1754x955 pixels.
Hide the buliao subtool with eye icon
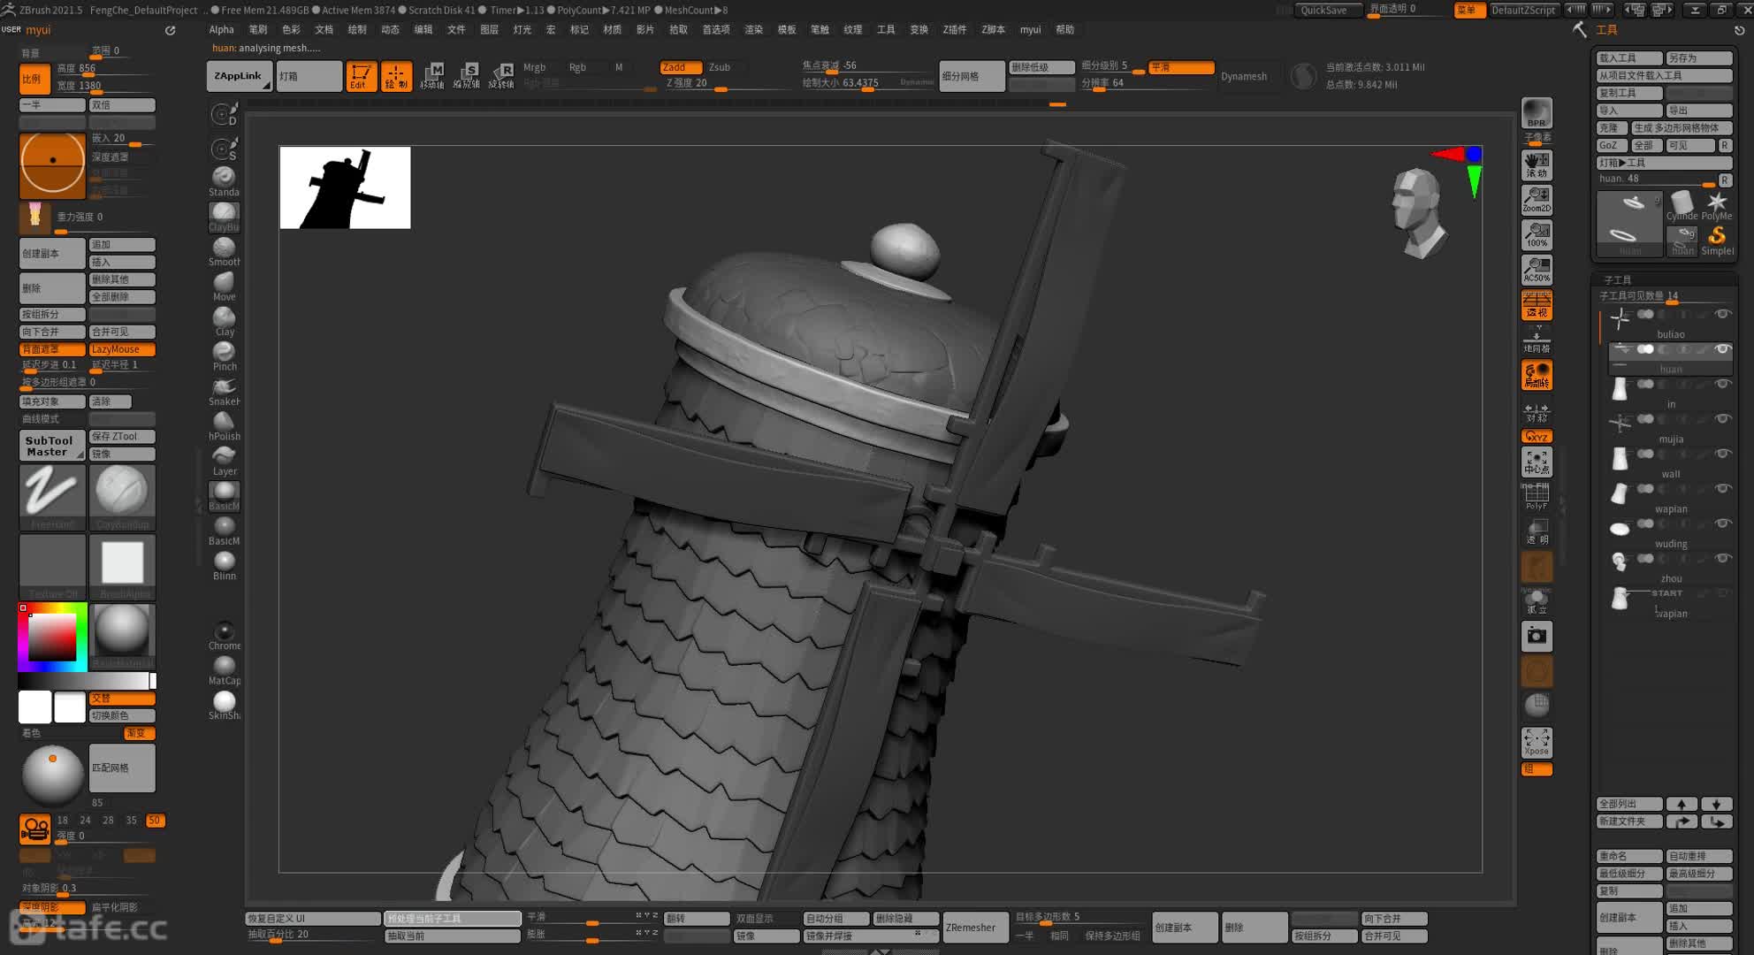point(1722,314)
